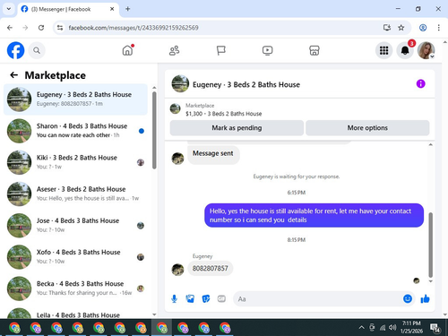Go back with browser back arrow
This screenshot has width=448, height=336.
10,28
